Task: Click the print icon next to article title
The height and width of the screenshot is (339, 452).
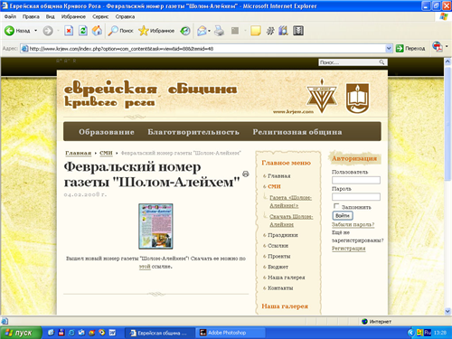Action: [x=246, y=174]
